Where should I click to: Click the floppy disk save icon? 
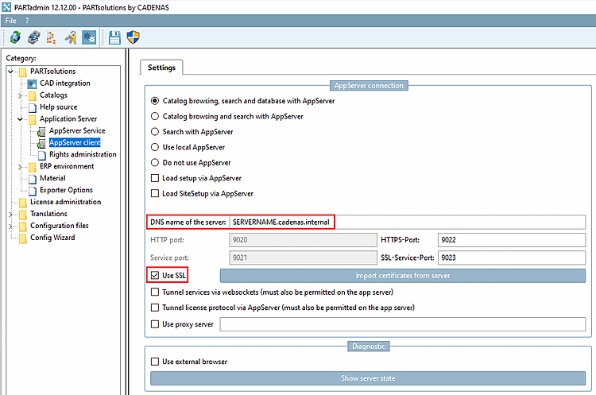[x=114, y=37]
